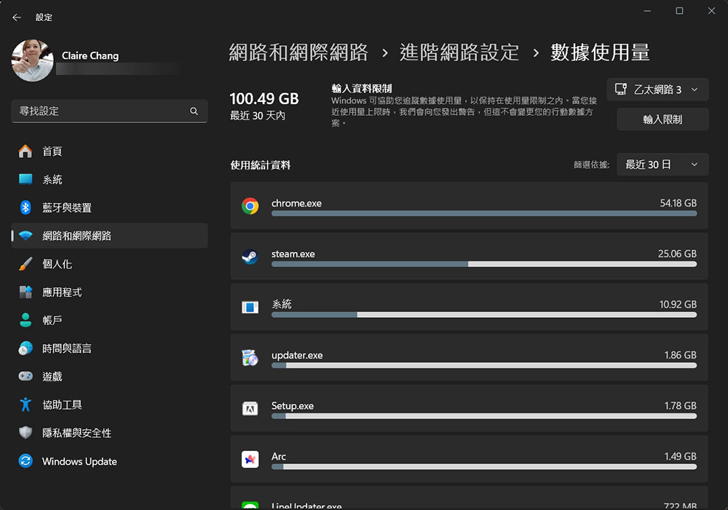
Task: Go to 網路和網際網路 breadcrumb
Action: click(298, 52)
